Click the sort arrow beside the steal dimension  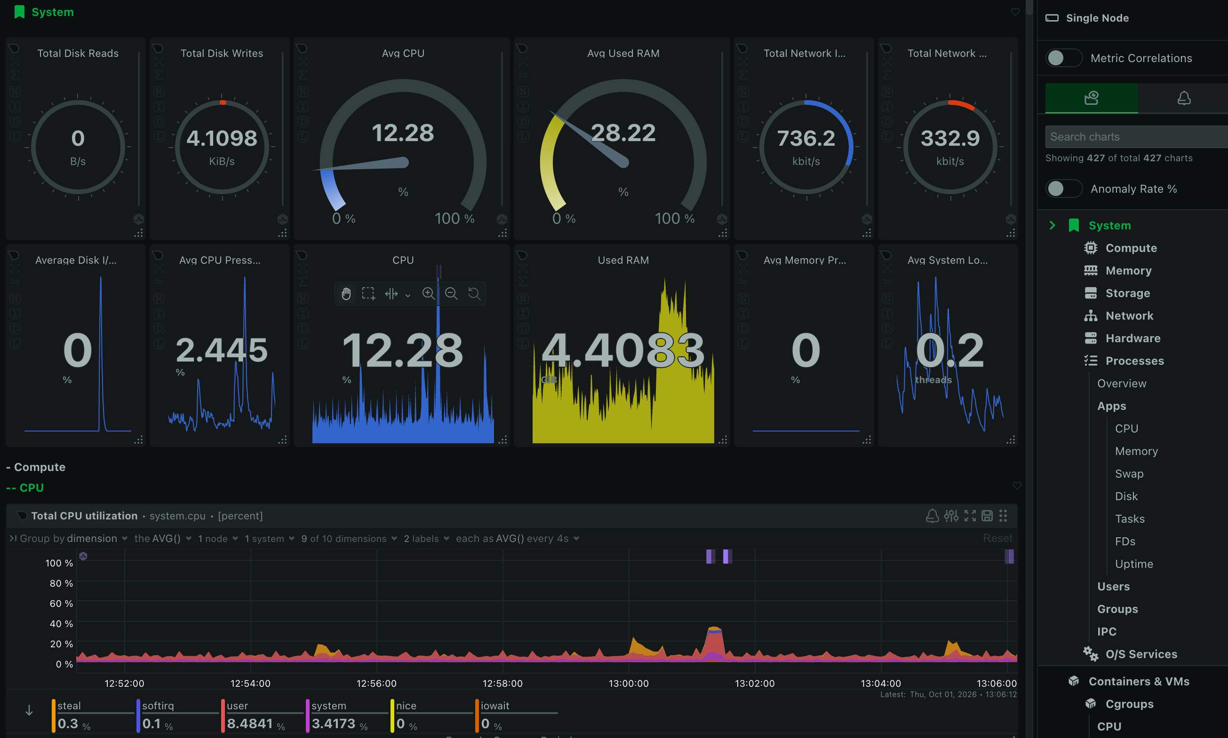tap(29, 710)
